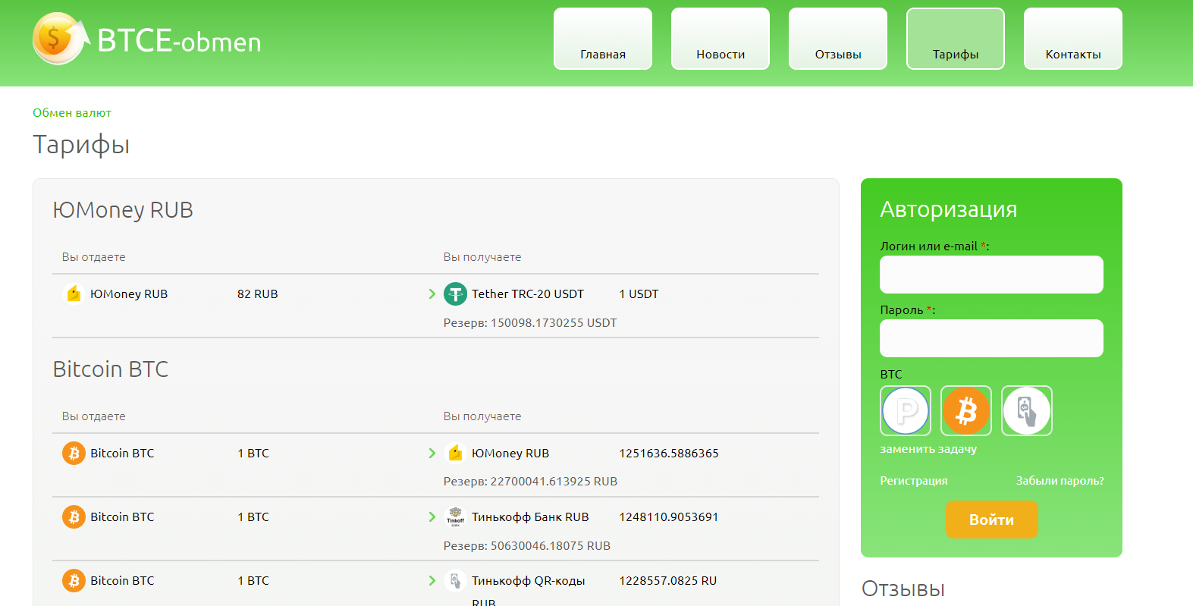This screenshot has height=606, width=1193.
Task: Click the Bitcoin icon in the Тинькофф Банк RUB row
Action: click(74, 517)
